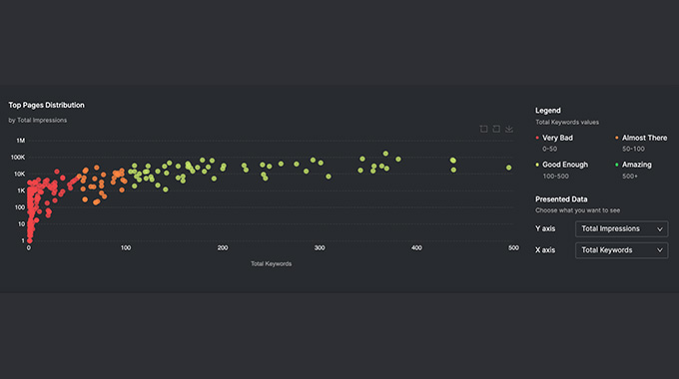The width and height of the screenshot is (679, 379).
Task: Click the Top Pages Distribution title
Action: [x=46, y=105]
